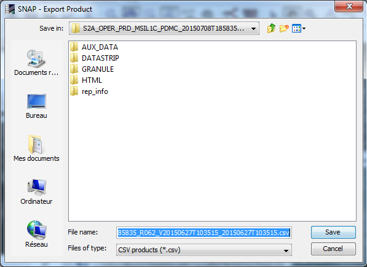Image resolution: width=367 pixels, height=267 pixels.
Task: Expand the view menu dropdown arrow
Action: (x=304, y=28)
